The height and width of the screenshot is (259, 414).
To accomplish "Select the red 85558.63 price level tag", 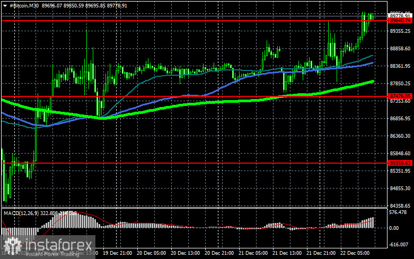I will (400, 163).
